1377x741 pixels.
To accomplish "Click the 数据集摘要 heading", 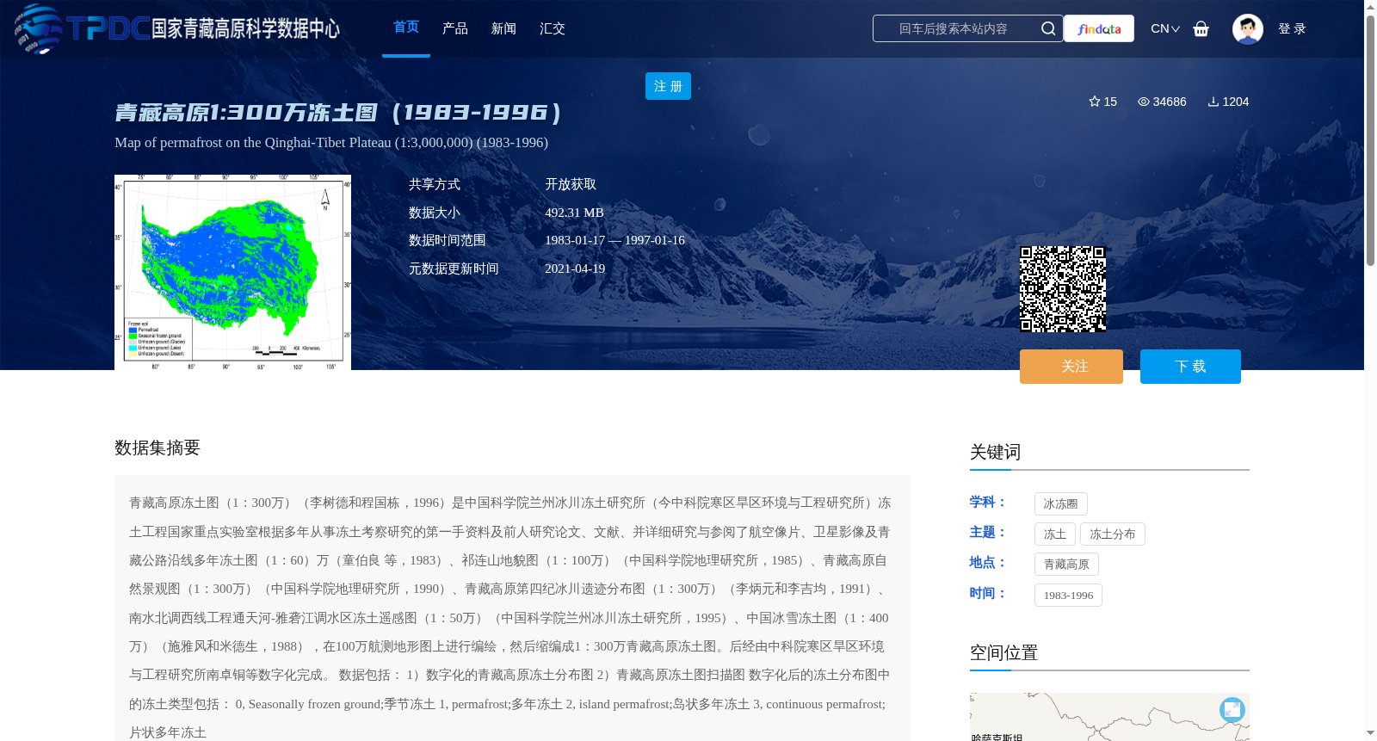I will (x=157, y=448).
